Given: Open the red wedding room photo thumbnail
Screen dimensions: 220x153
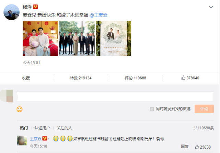Looking at the screenshot, I should point(40,38).
